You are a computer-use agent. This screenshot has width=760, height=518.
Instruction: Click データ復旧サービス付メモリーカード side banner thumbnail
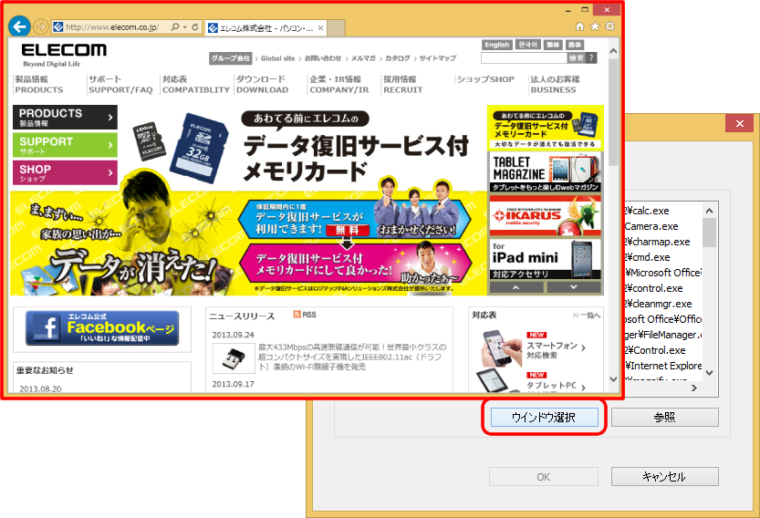point(546,129)
